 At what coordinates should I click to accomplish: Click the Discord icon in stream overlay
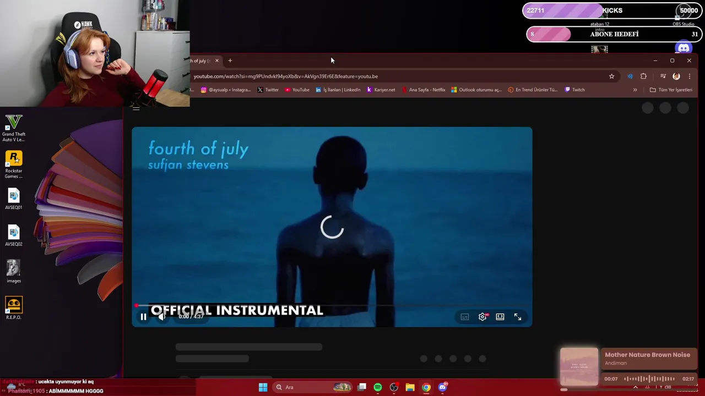click(x=684, y=48)
